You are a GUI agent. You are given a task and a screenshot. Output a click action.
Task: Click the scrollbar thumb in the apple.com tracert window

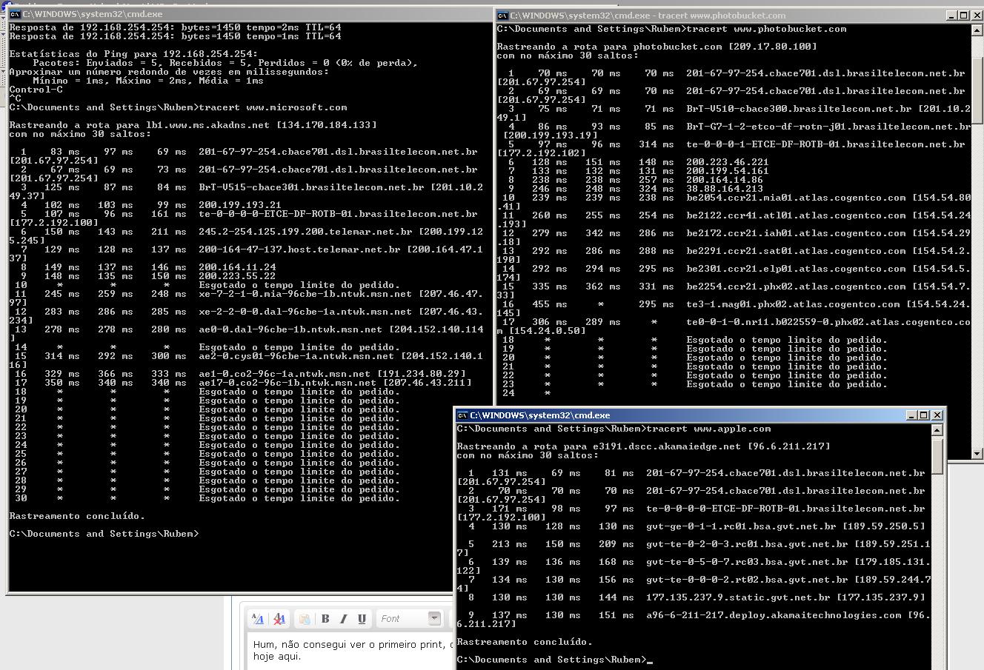coord(937,455)
